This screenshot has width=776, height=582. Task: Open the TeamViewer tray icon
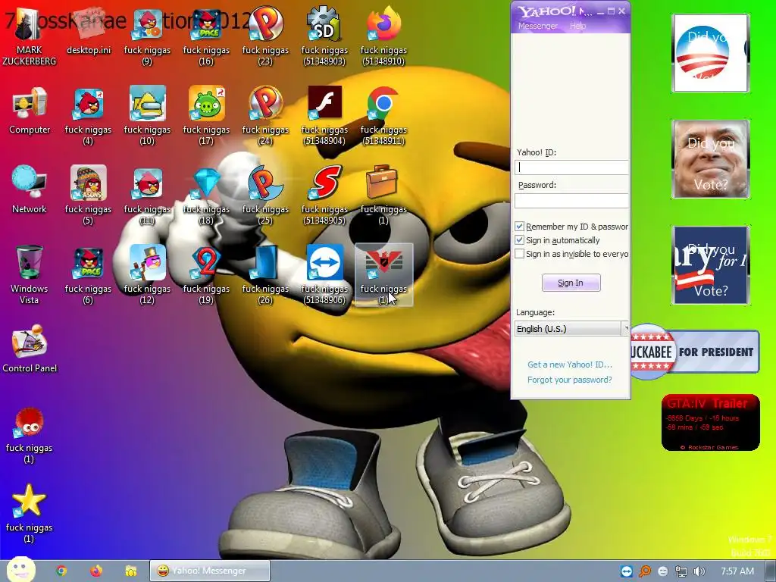coord(627,571)
